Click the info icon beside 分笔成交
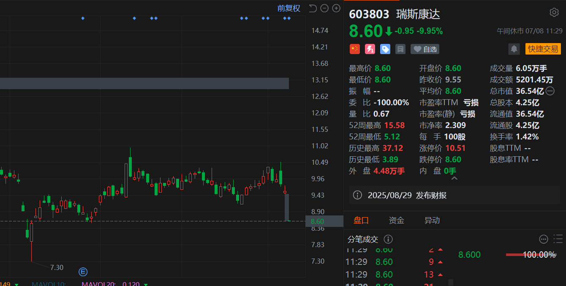 point(388,239)
